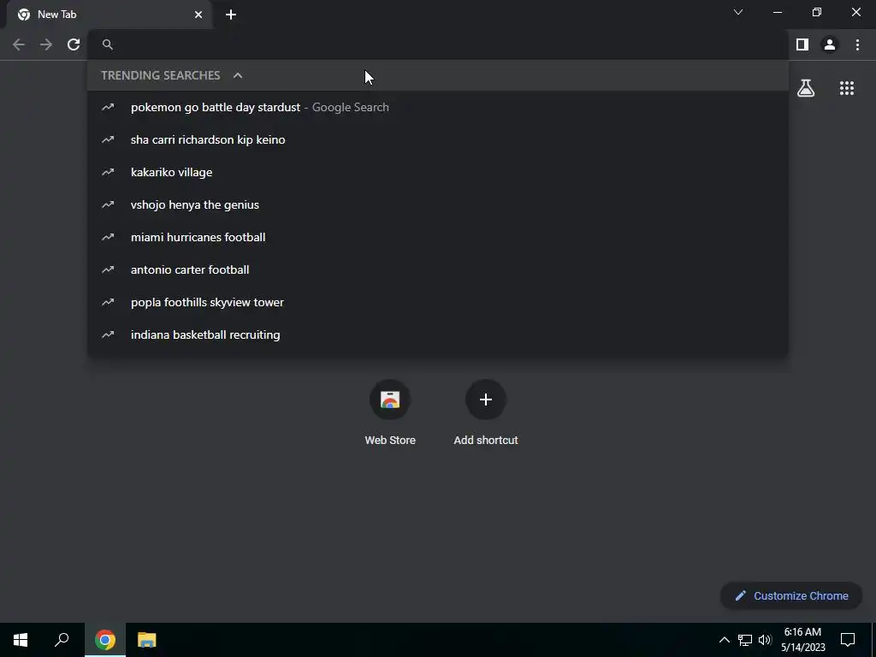Screen dimensions: 876x657
Task: Choose indiana basketball recruiting suggestion
Action: [438, 334]
